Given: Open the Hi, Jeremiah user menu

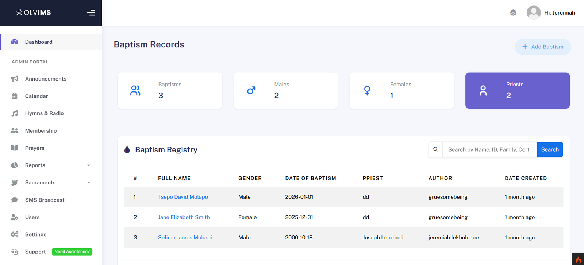Looking at the screenshot, I should tap(559, 13).
